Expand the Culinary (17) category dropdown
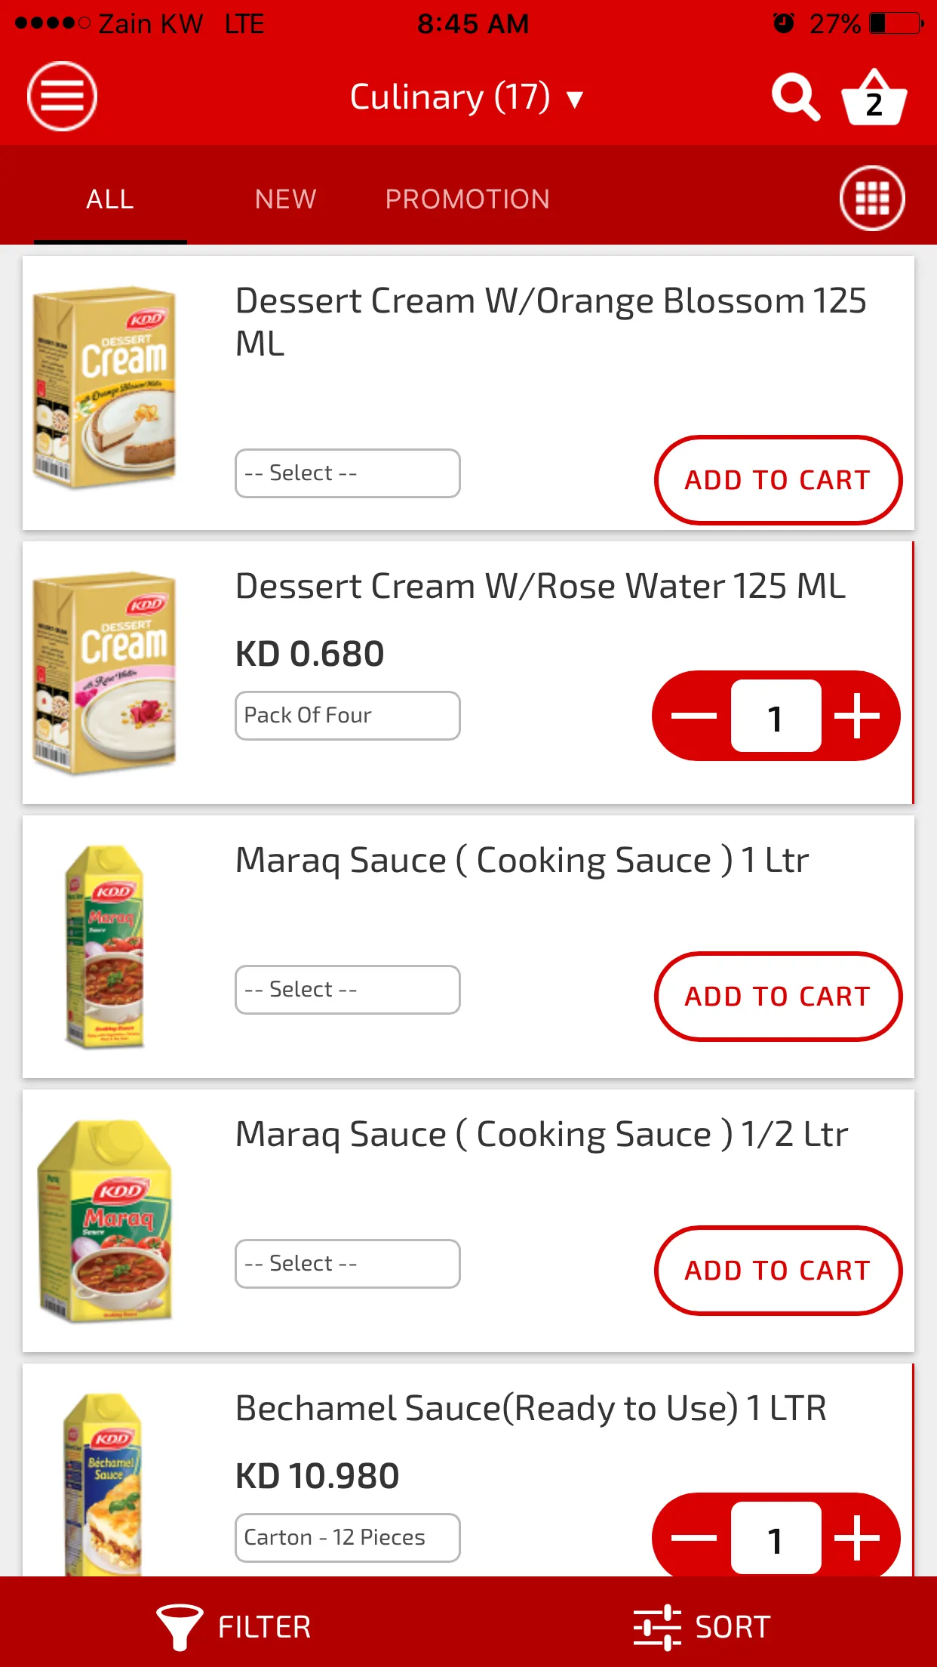This screenshot has width=937, height=1667. (468, 97)
